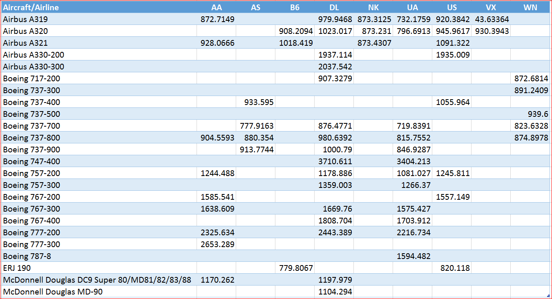Select the WN column header
Viewport: 552px width, 299px height.
point(530,7)
